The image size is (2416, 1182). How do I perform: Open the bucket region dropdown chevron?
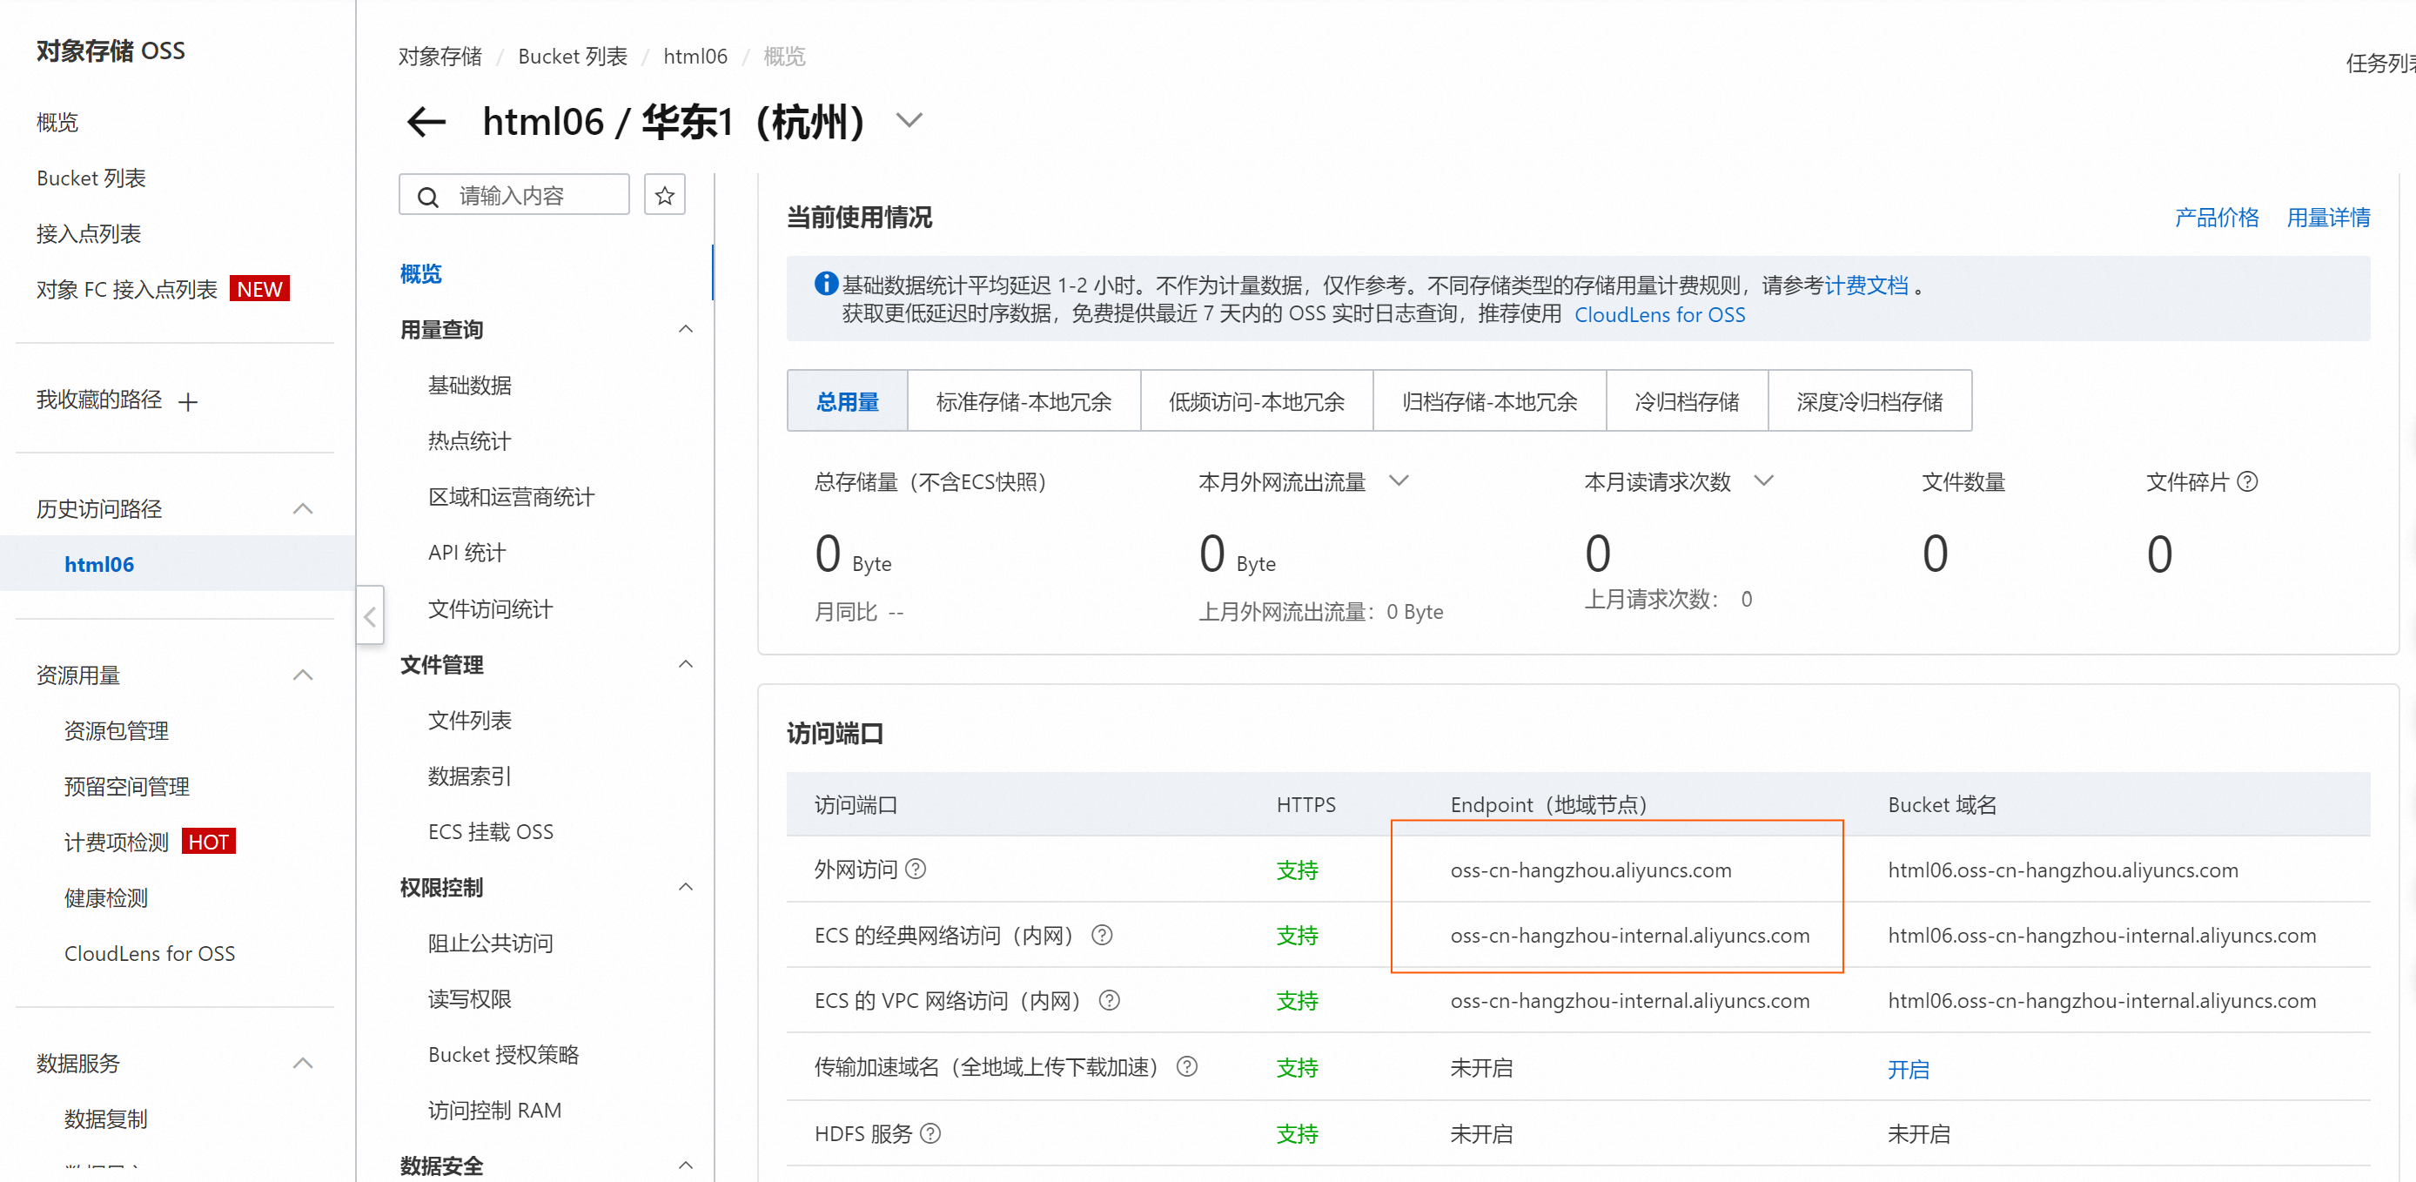point(909,121)
